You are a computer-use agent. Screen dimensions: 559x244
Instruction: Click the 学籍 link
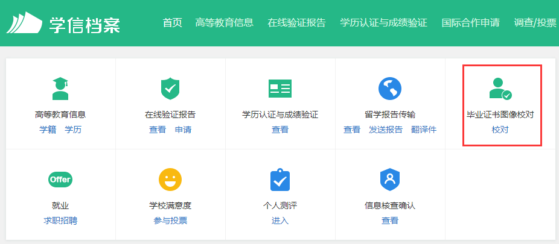click(x=48, y=130)
